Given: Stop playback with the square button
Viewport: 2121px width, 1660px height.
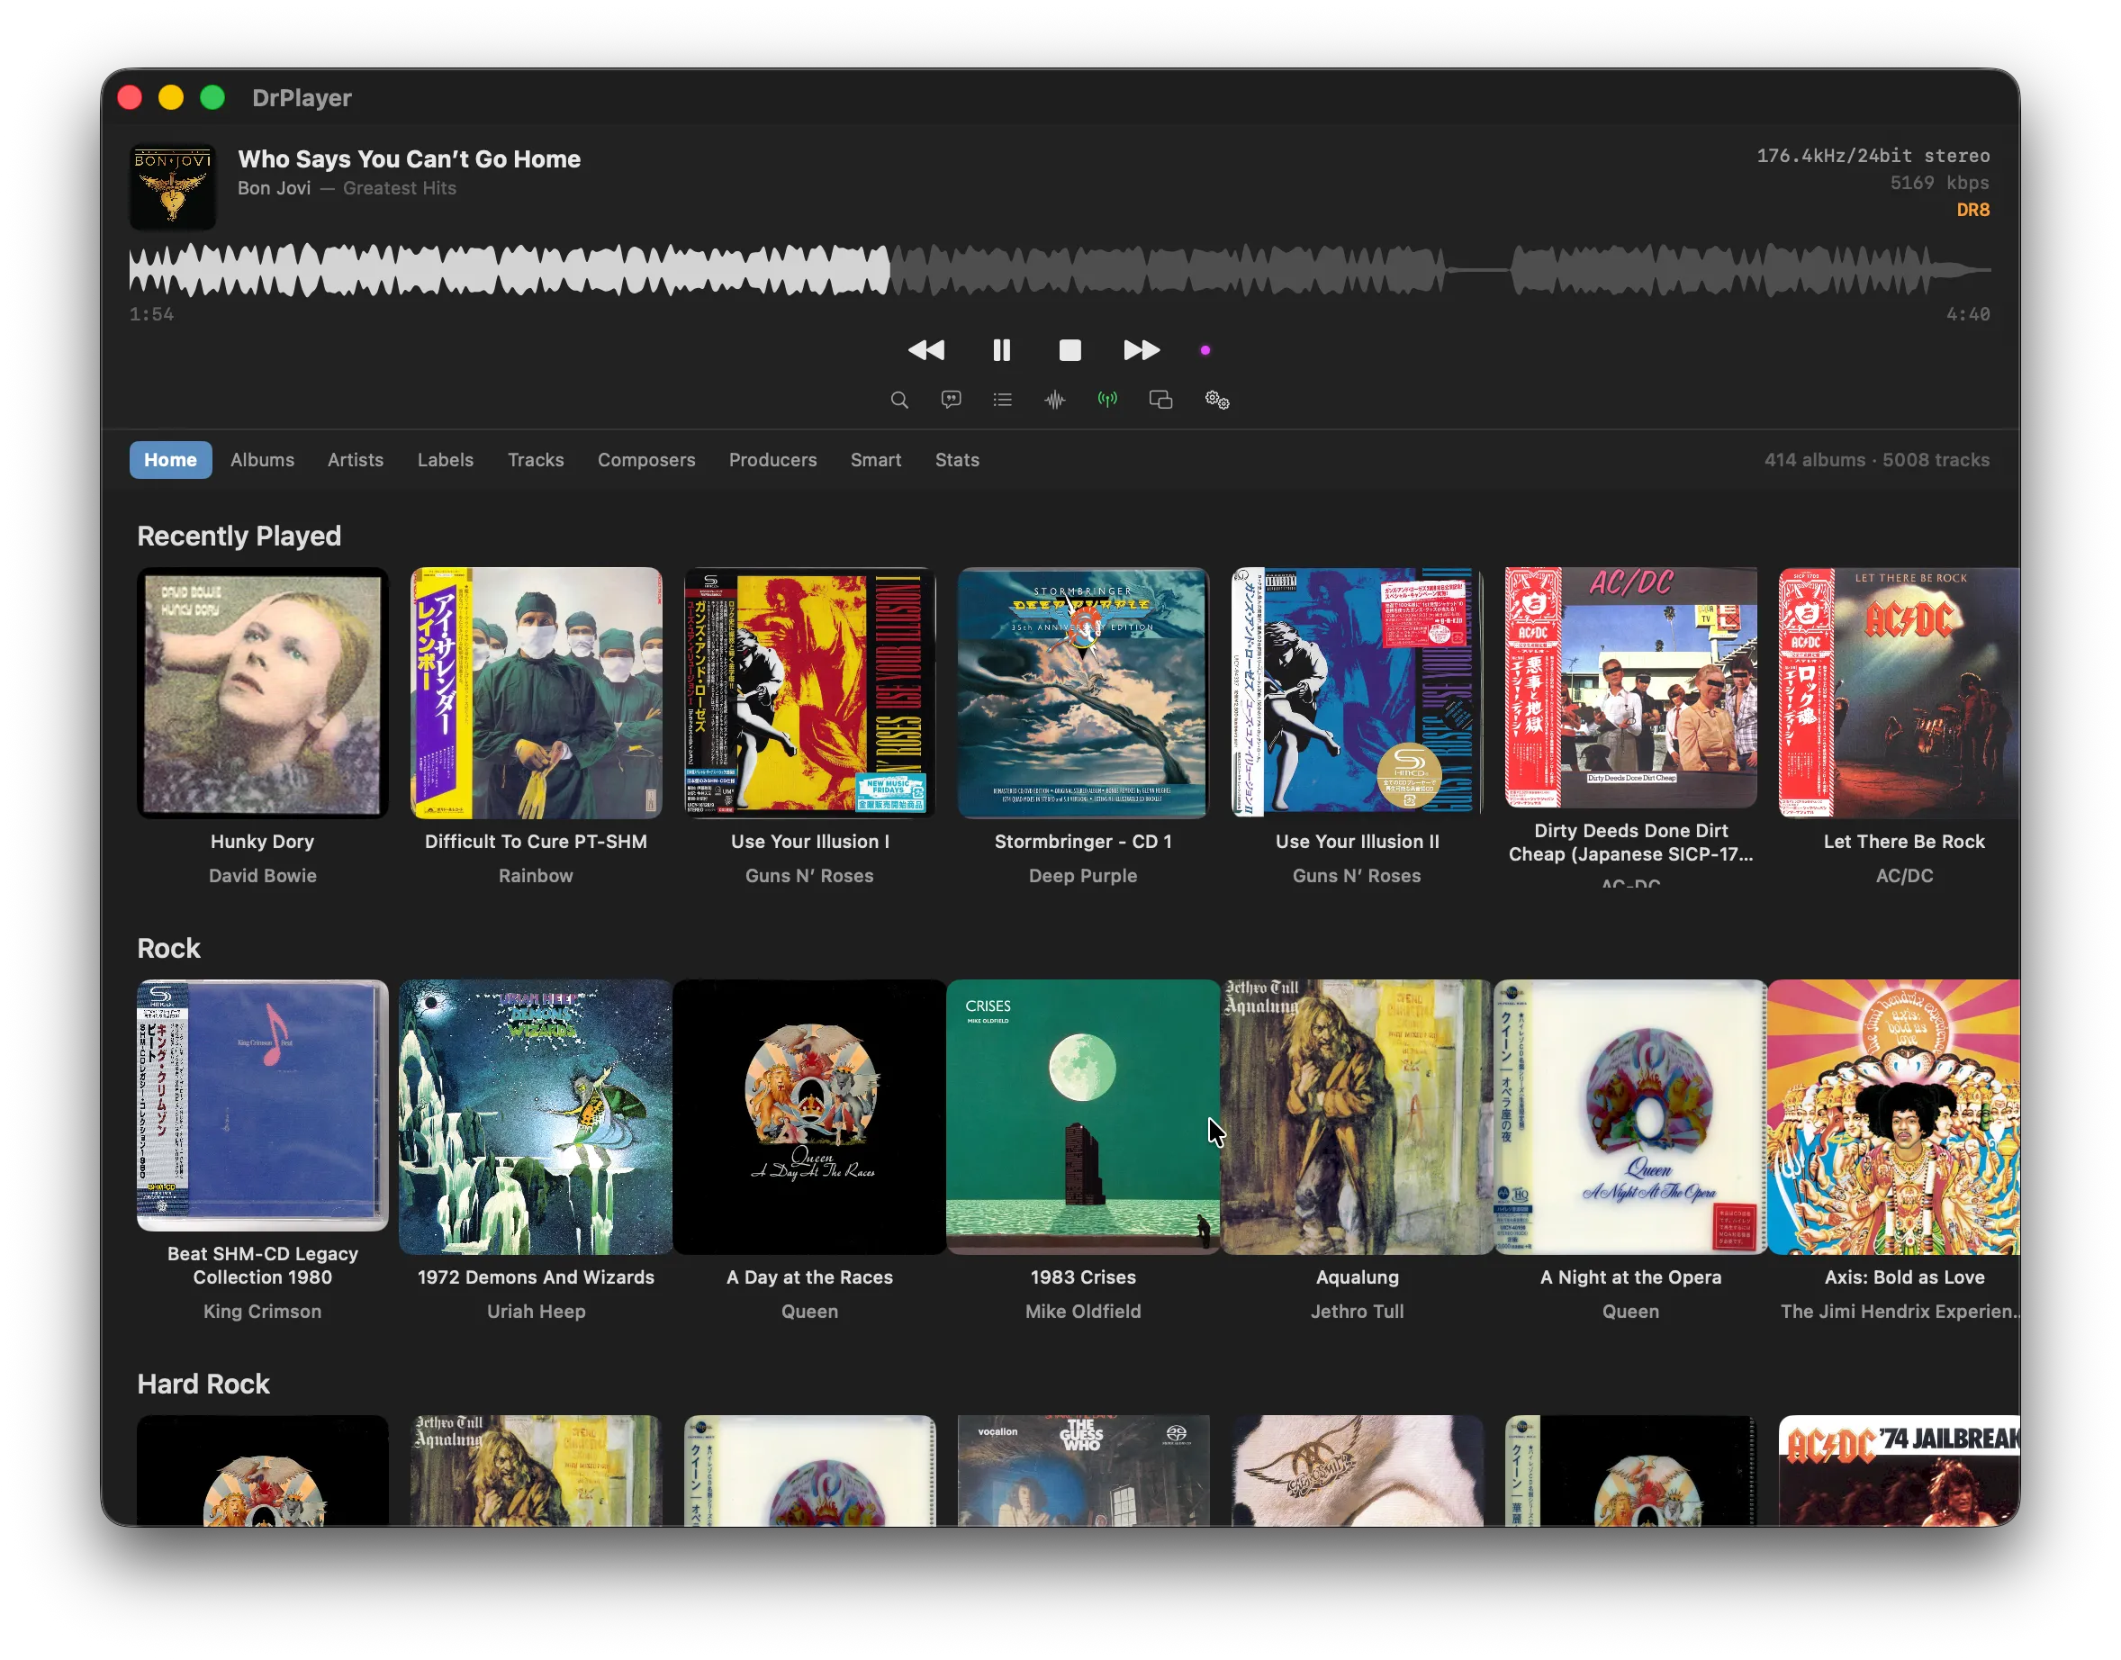Looking at the screenshot, I should pyautogui.click(x=1070, y=350).
